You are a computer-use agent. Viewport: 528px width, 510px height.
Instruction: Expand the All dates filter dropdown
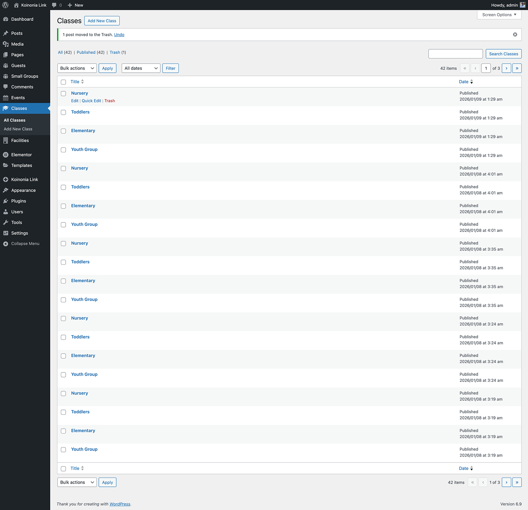click(x=141, y=68)
